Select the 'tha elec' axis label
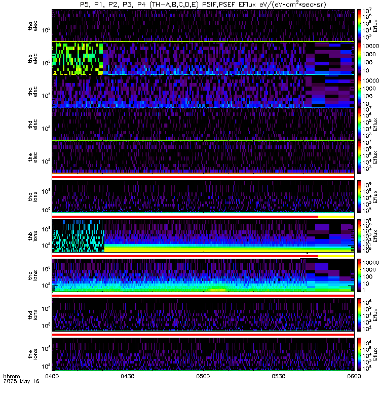Viewport: 380px width, 405px height. 32,26
